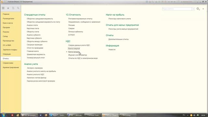Screen dimensions: 208x117
Task: Expand the search field dropdown arrow
Action: 193,9
